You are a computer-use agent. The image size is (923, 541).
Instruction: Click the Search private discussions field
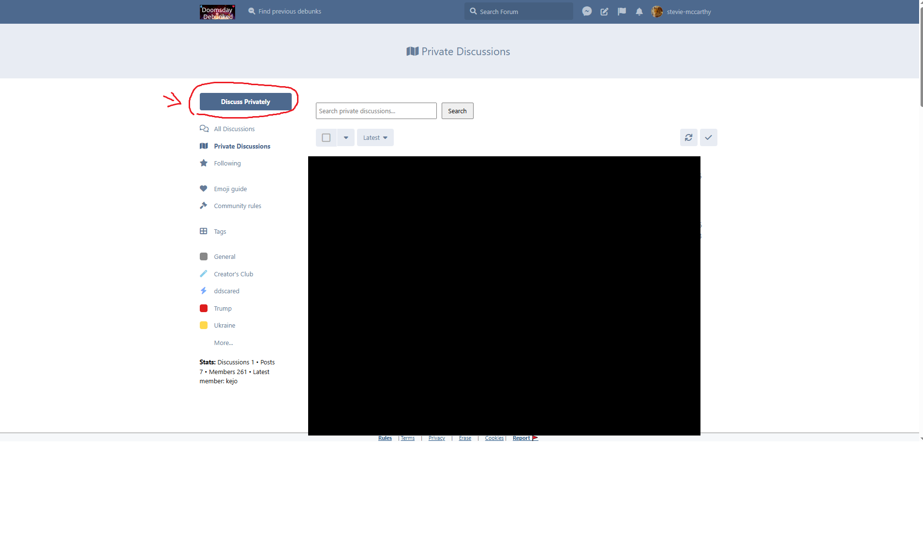(376, 111)
